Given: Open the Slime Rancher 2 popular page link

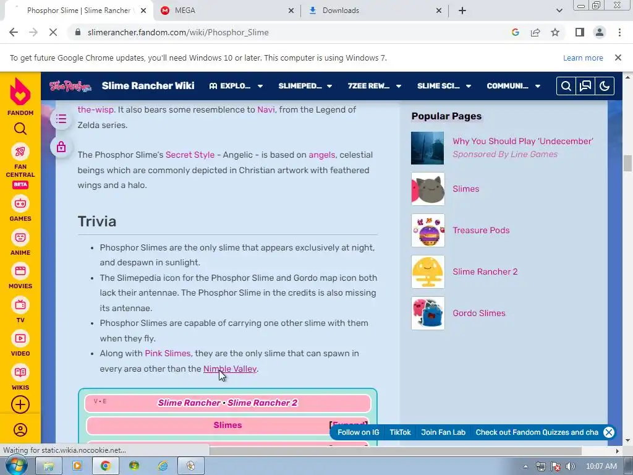Looking at the screenshot, I should point(485,272).
